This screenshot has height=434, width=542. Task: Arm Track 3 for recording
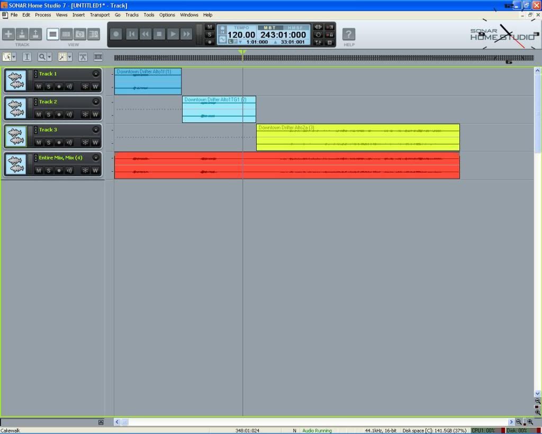point(59,143)
